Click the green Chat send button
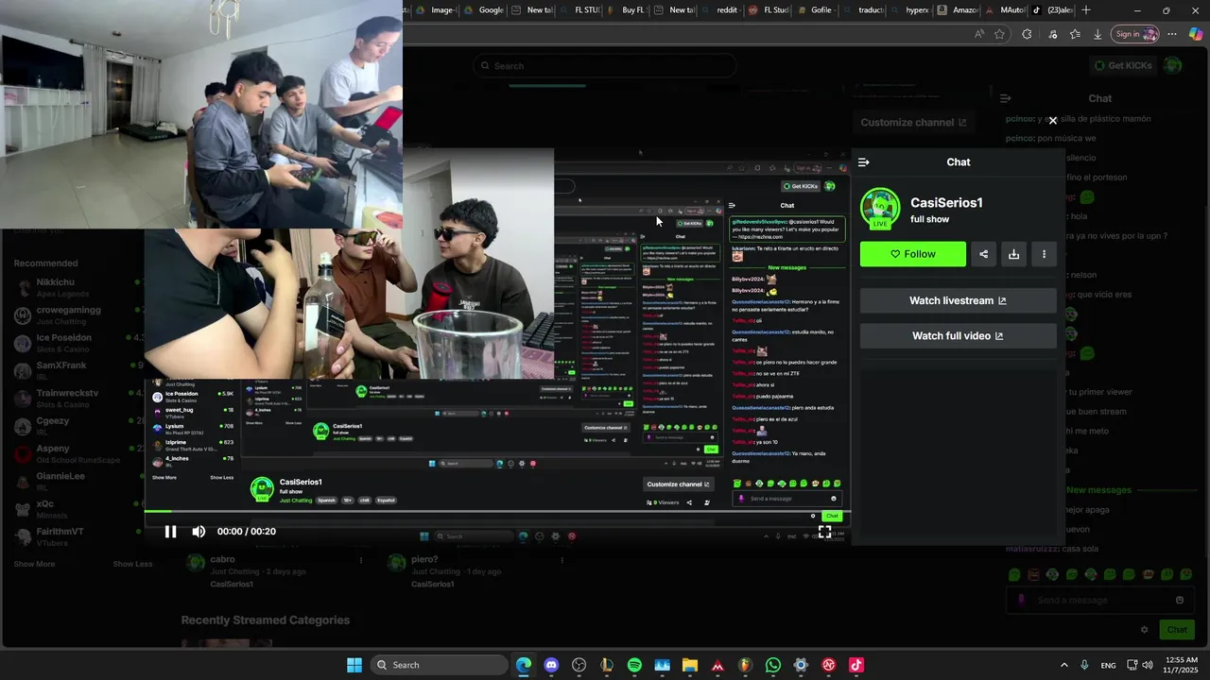 point(1177,630)
